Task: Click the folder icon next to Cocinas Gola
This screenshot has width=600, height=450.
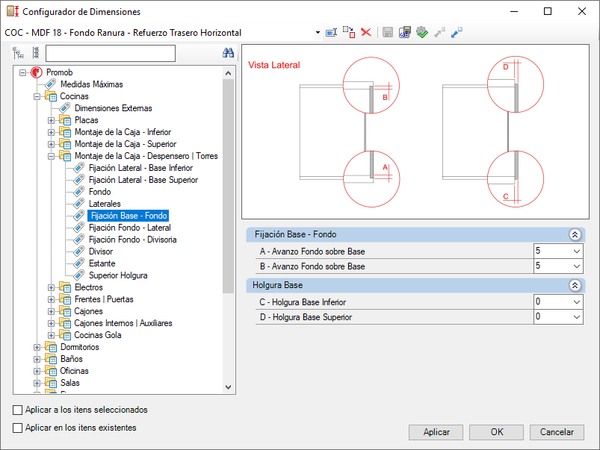Action: click(x=65, y=335)
